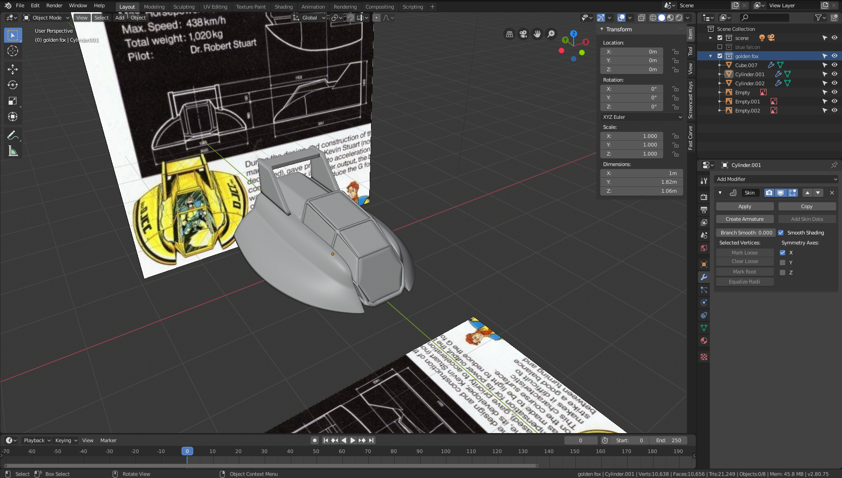Screen dimensions: 842x478
Task: Open the Material properties tab
Action: tap(704, 341)
